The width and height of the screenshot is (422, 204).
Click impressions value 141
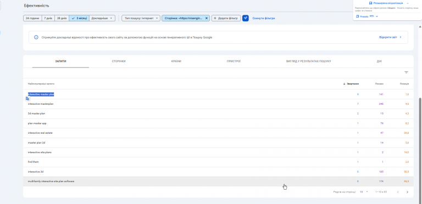tap(381, 94)
